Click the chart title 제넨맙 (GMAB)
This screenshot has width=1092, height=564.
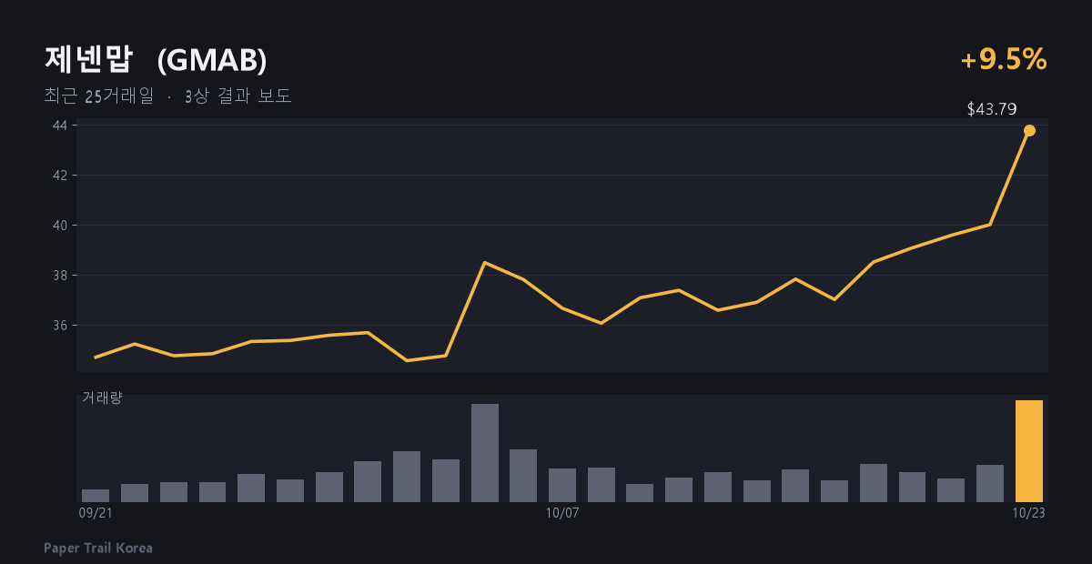(156, 60)
